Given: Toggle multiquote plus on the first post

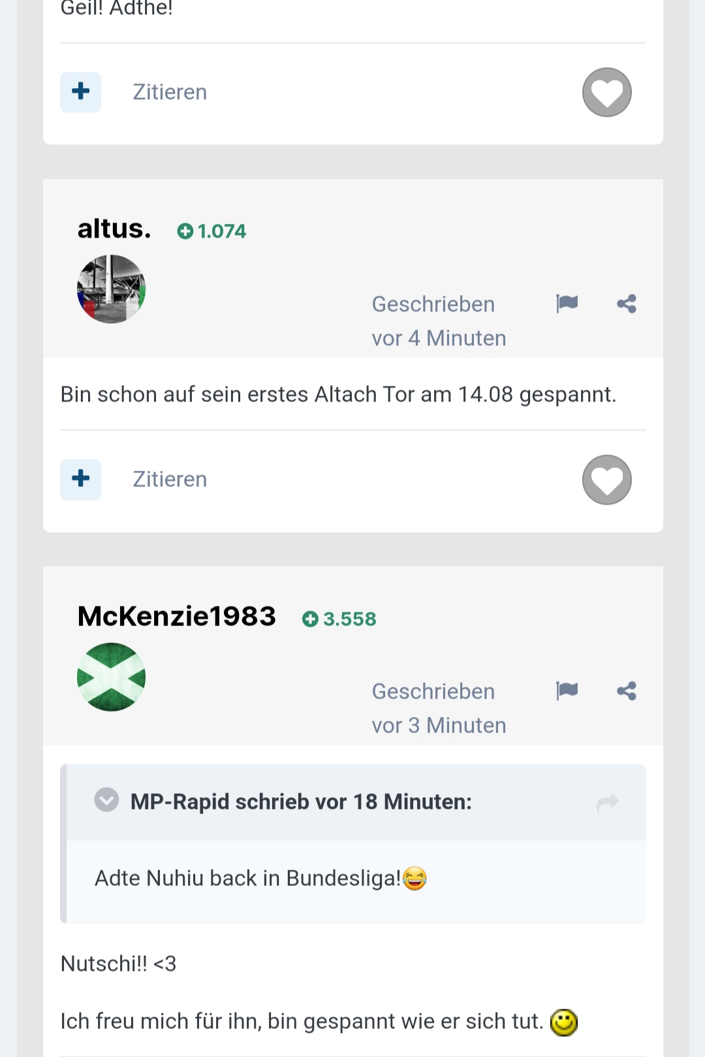Looking at the screenshot, I should click(81, 91).
